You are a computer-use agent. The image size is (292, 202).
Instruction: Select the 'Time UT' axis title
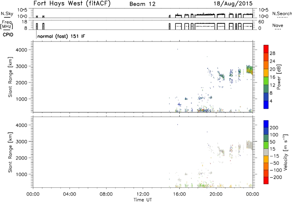coord(143,200)
